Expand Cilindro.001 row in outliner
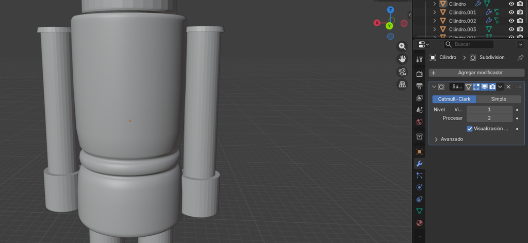The image size is (528, 243). (x=434, y=12)
